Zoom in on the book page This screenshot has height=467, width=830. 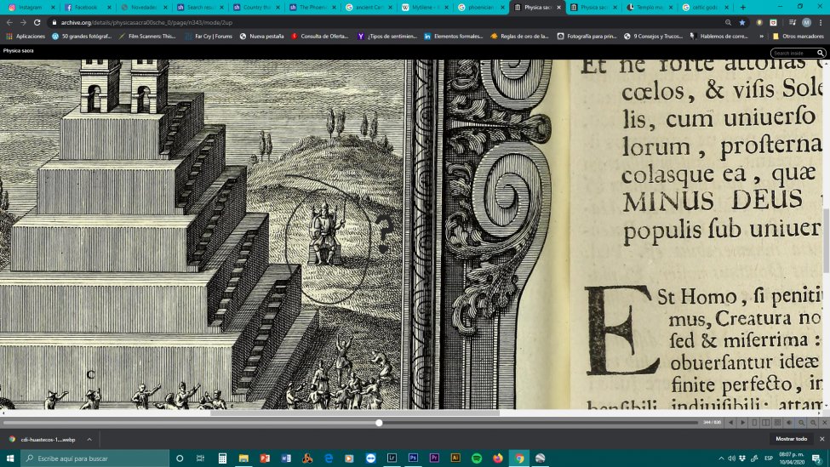[x=812, y=423]
